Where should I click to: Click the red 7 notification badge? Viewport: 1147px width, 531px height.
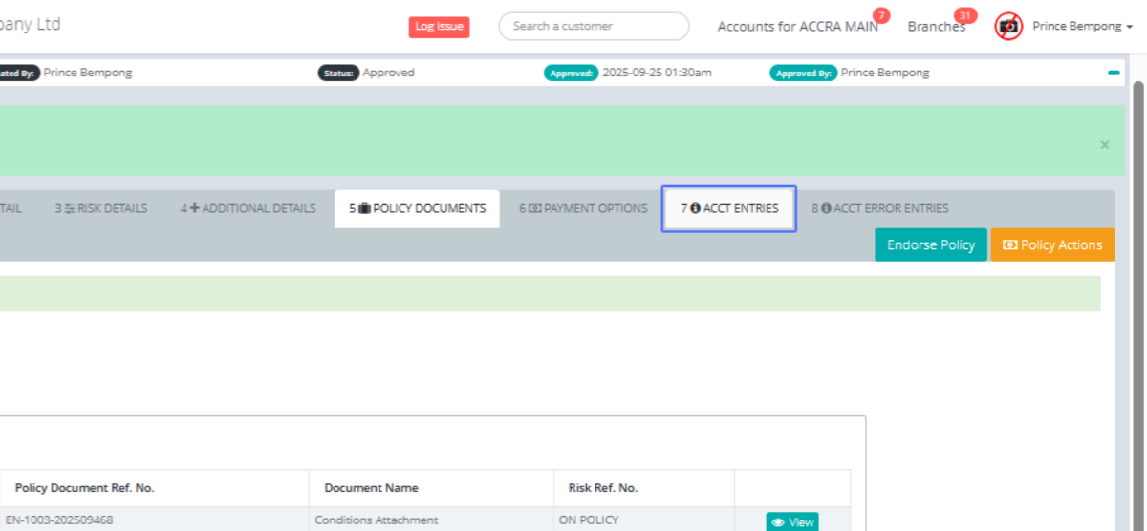pyautogui.click(x=881, y=15)
